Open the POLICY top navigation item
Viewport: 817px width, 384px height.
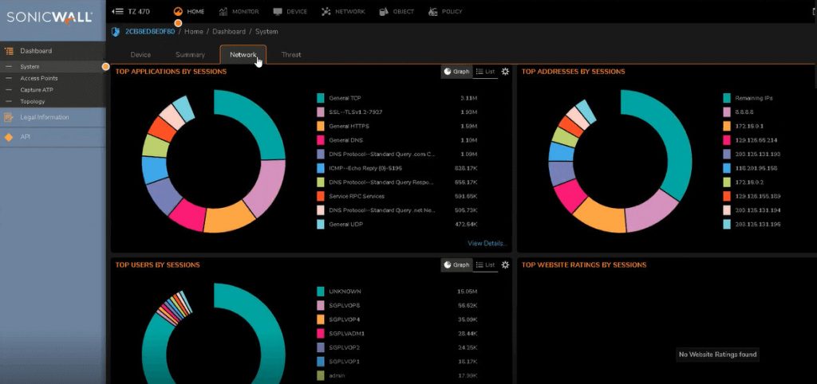click(445, 11)
